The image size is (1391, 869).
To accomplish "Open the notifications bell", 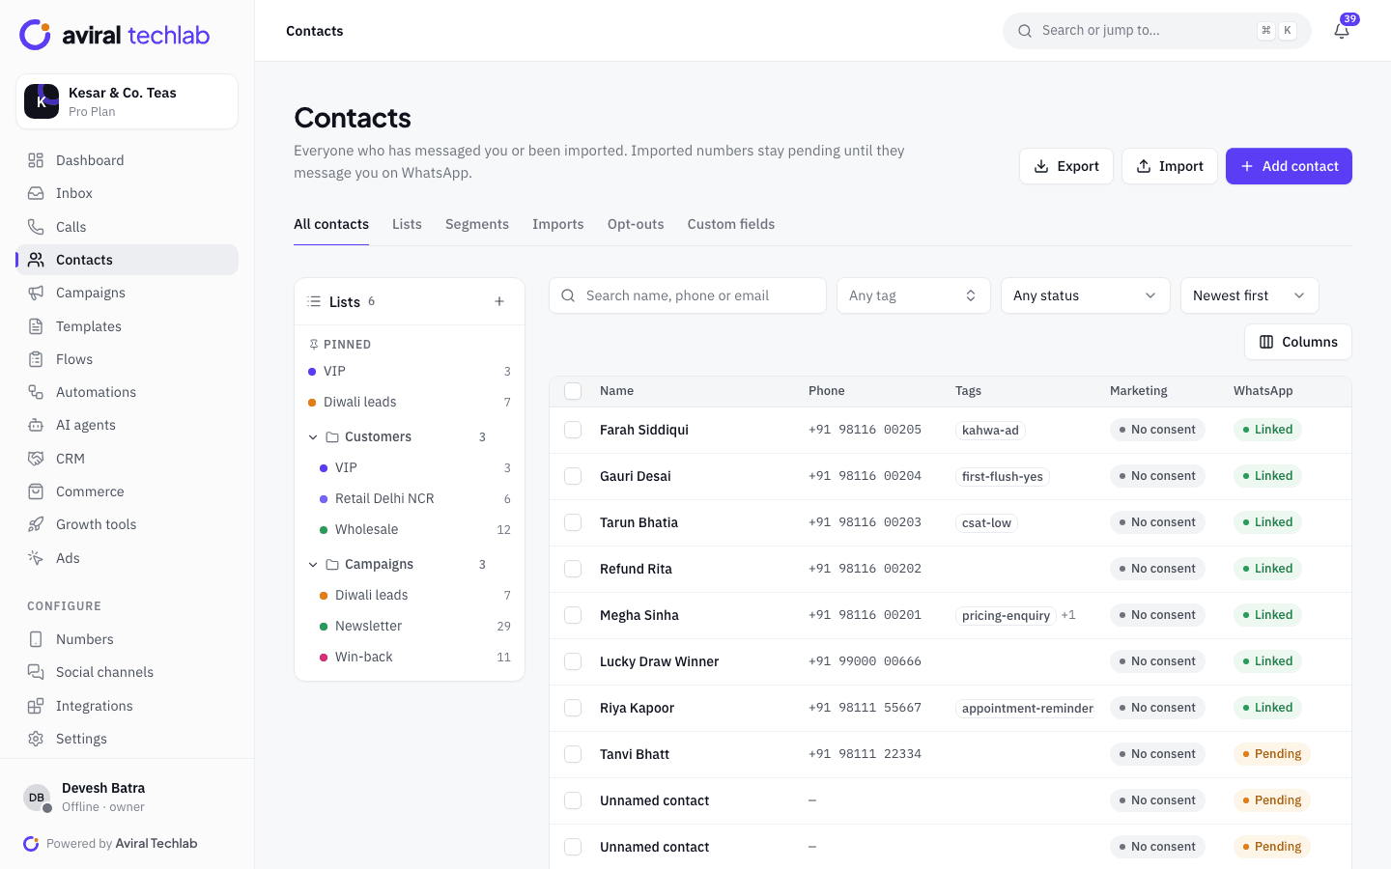I will click(x=1342, y=31).
